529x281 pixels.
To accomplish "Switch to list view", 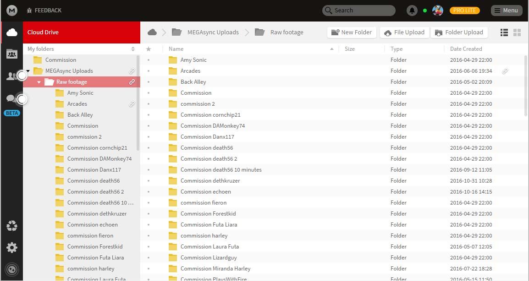I will pos(504,32).
